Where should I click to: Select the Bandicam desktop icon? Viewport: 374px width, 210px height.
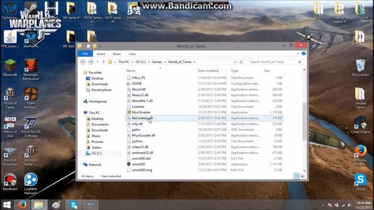(x=10, y=181)
